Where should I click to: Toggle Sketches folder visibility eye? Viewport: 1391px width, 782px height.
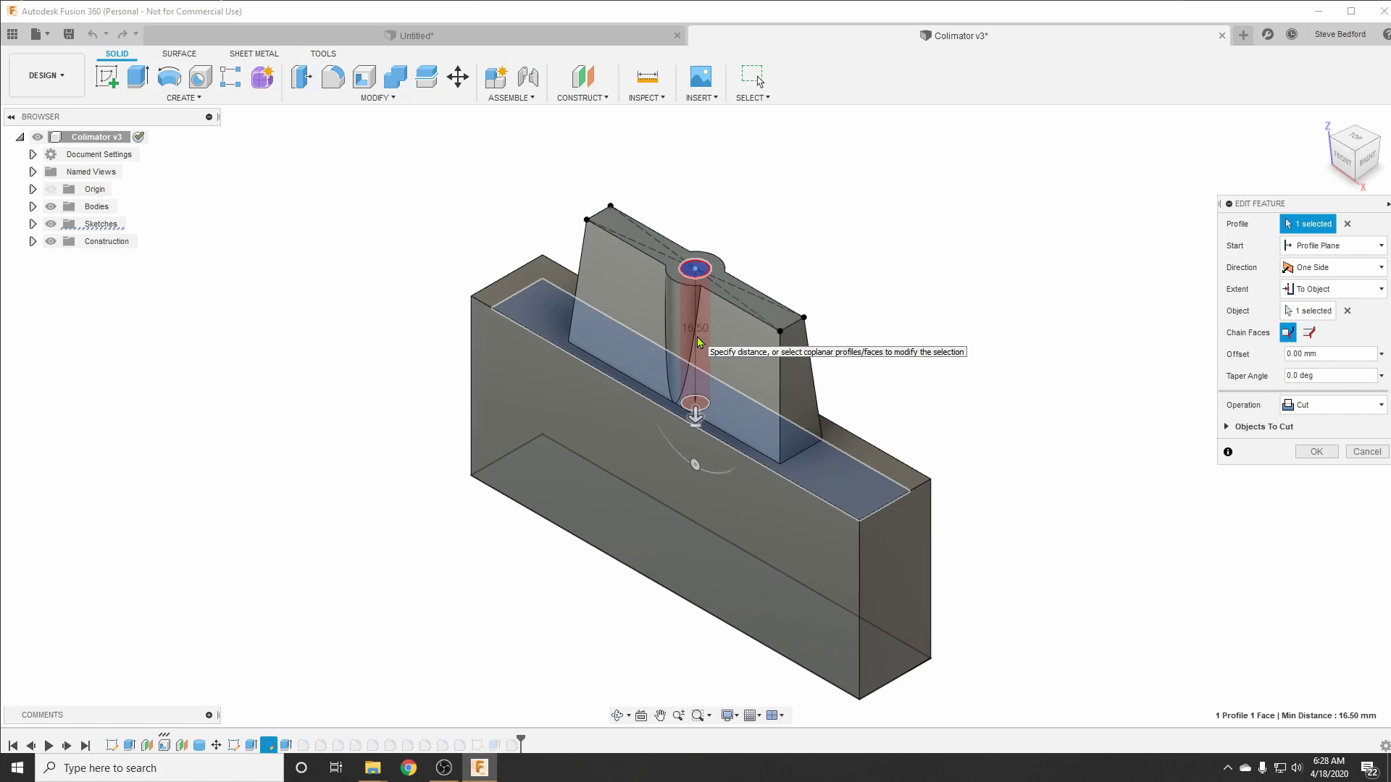pos(51,224)
